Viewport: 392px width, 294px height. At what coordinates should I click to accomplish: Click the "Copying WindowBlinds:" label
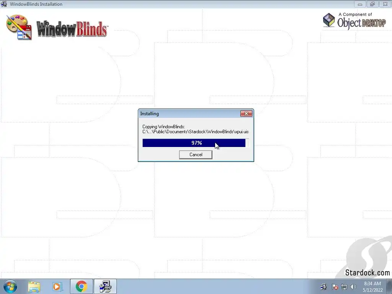163,126
